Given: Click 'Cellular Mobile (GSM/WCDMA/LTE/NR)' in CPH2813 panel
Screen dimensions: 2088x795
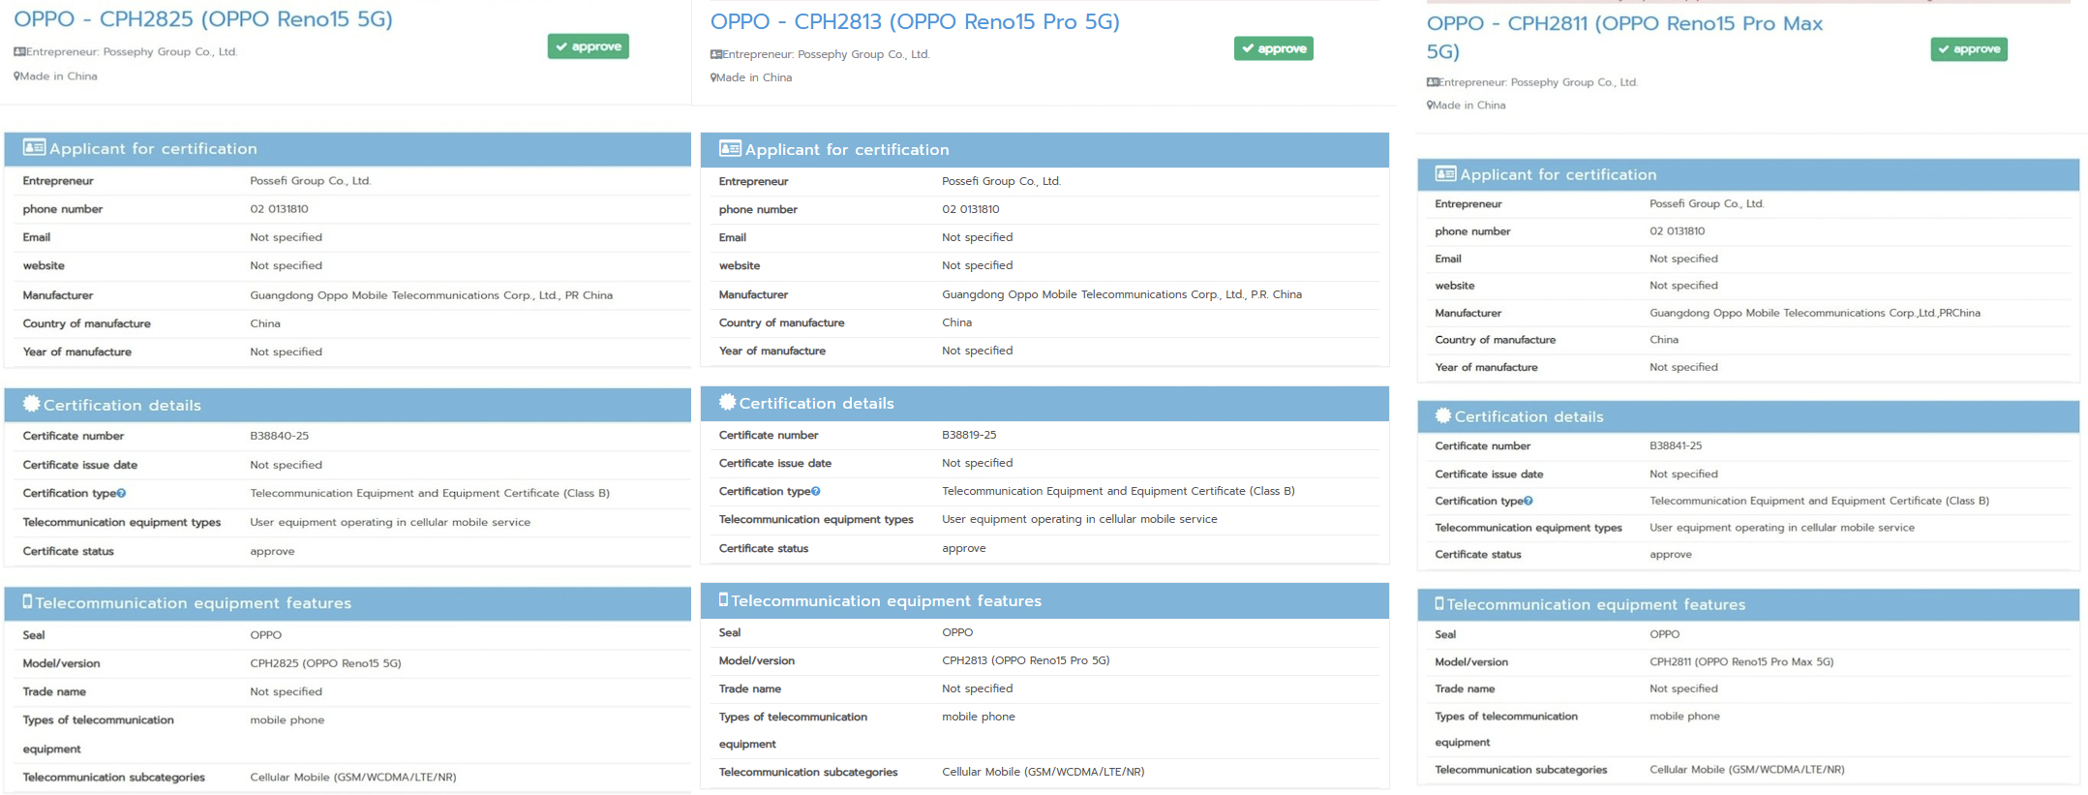Looking at the screenshot, I should (1044, 772).
